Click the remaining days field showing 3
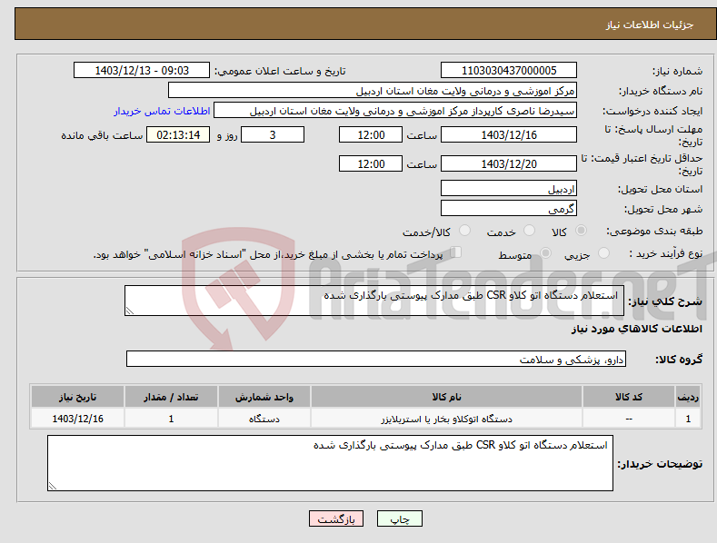 [273, 134]
